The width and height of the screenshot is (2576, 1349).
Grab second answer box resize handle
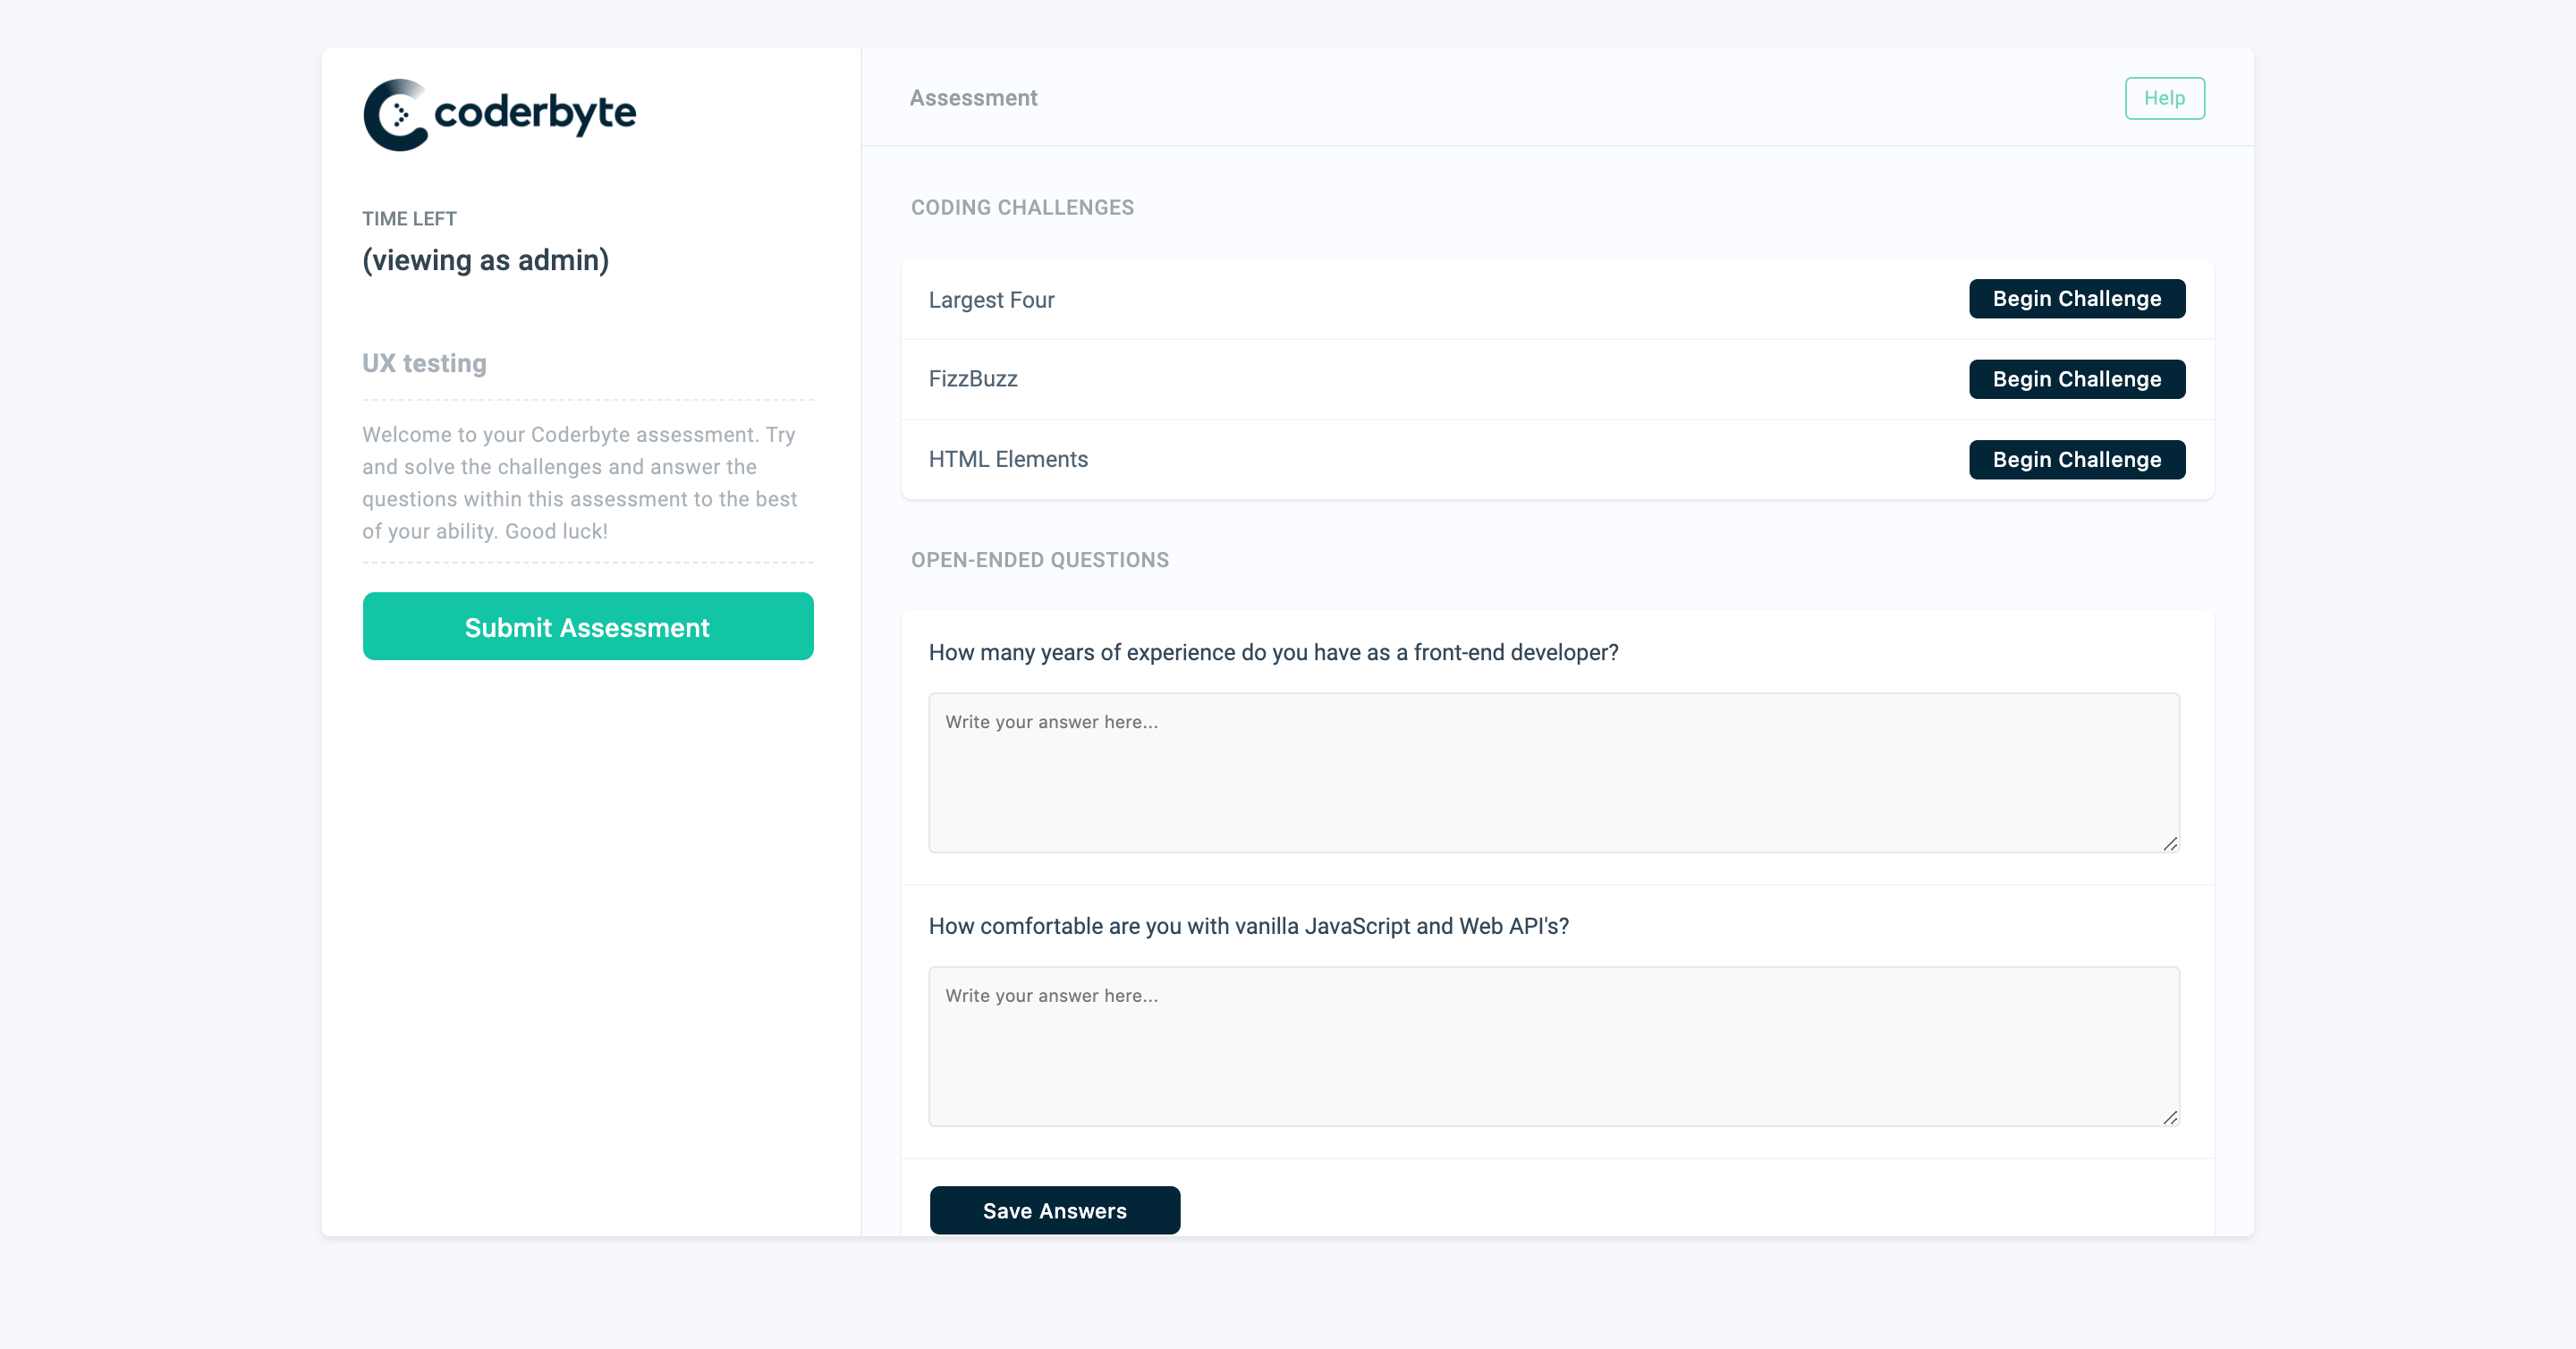coord(2169,1118)
